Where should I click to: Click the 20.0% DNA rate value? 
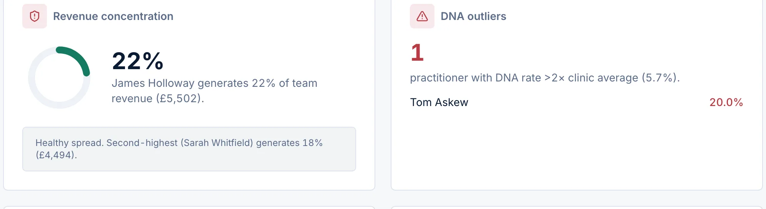click(726, 102)
